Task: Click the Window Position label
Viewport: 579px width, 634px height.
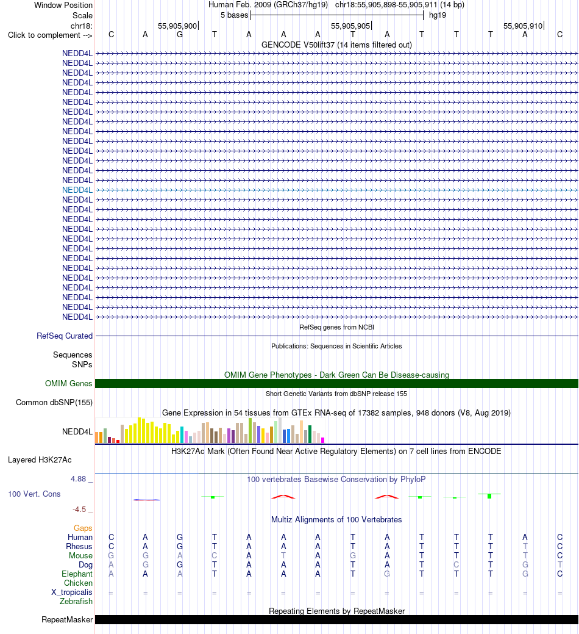Action: pyautogui.click(x=63, y=5)
